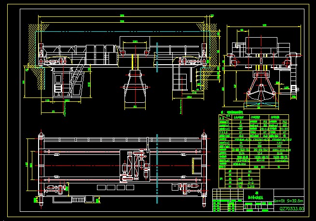Click the operator cabin below left girder

[58, 83]
